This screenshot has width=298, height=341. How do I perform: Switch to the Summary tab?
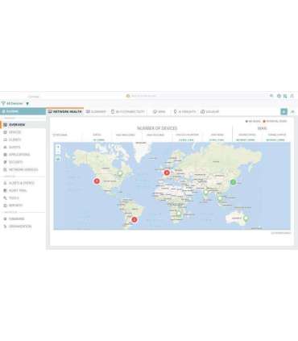pyautogui.click(x=96, y=111)
